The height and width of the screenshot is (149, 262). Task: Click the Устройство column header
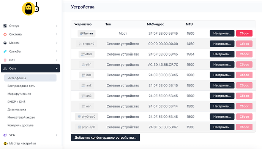pyautogui.click(x=83, y=24)
